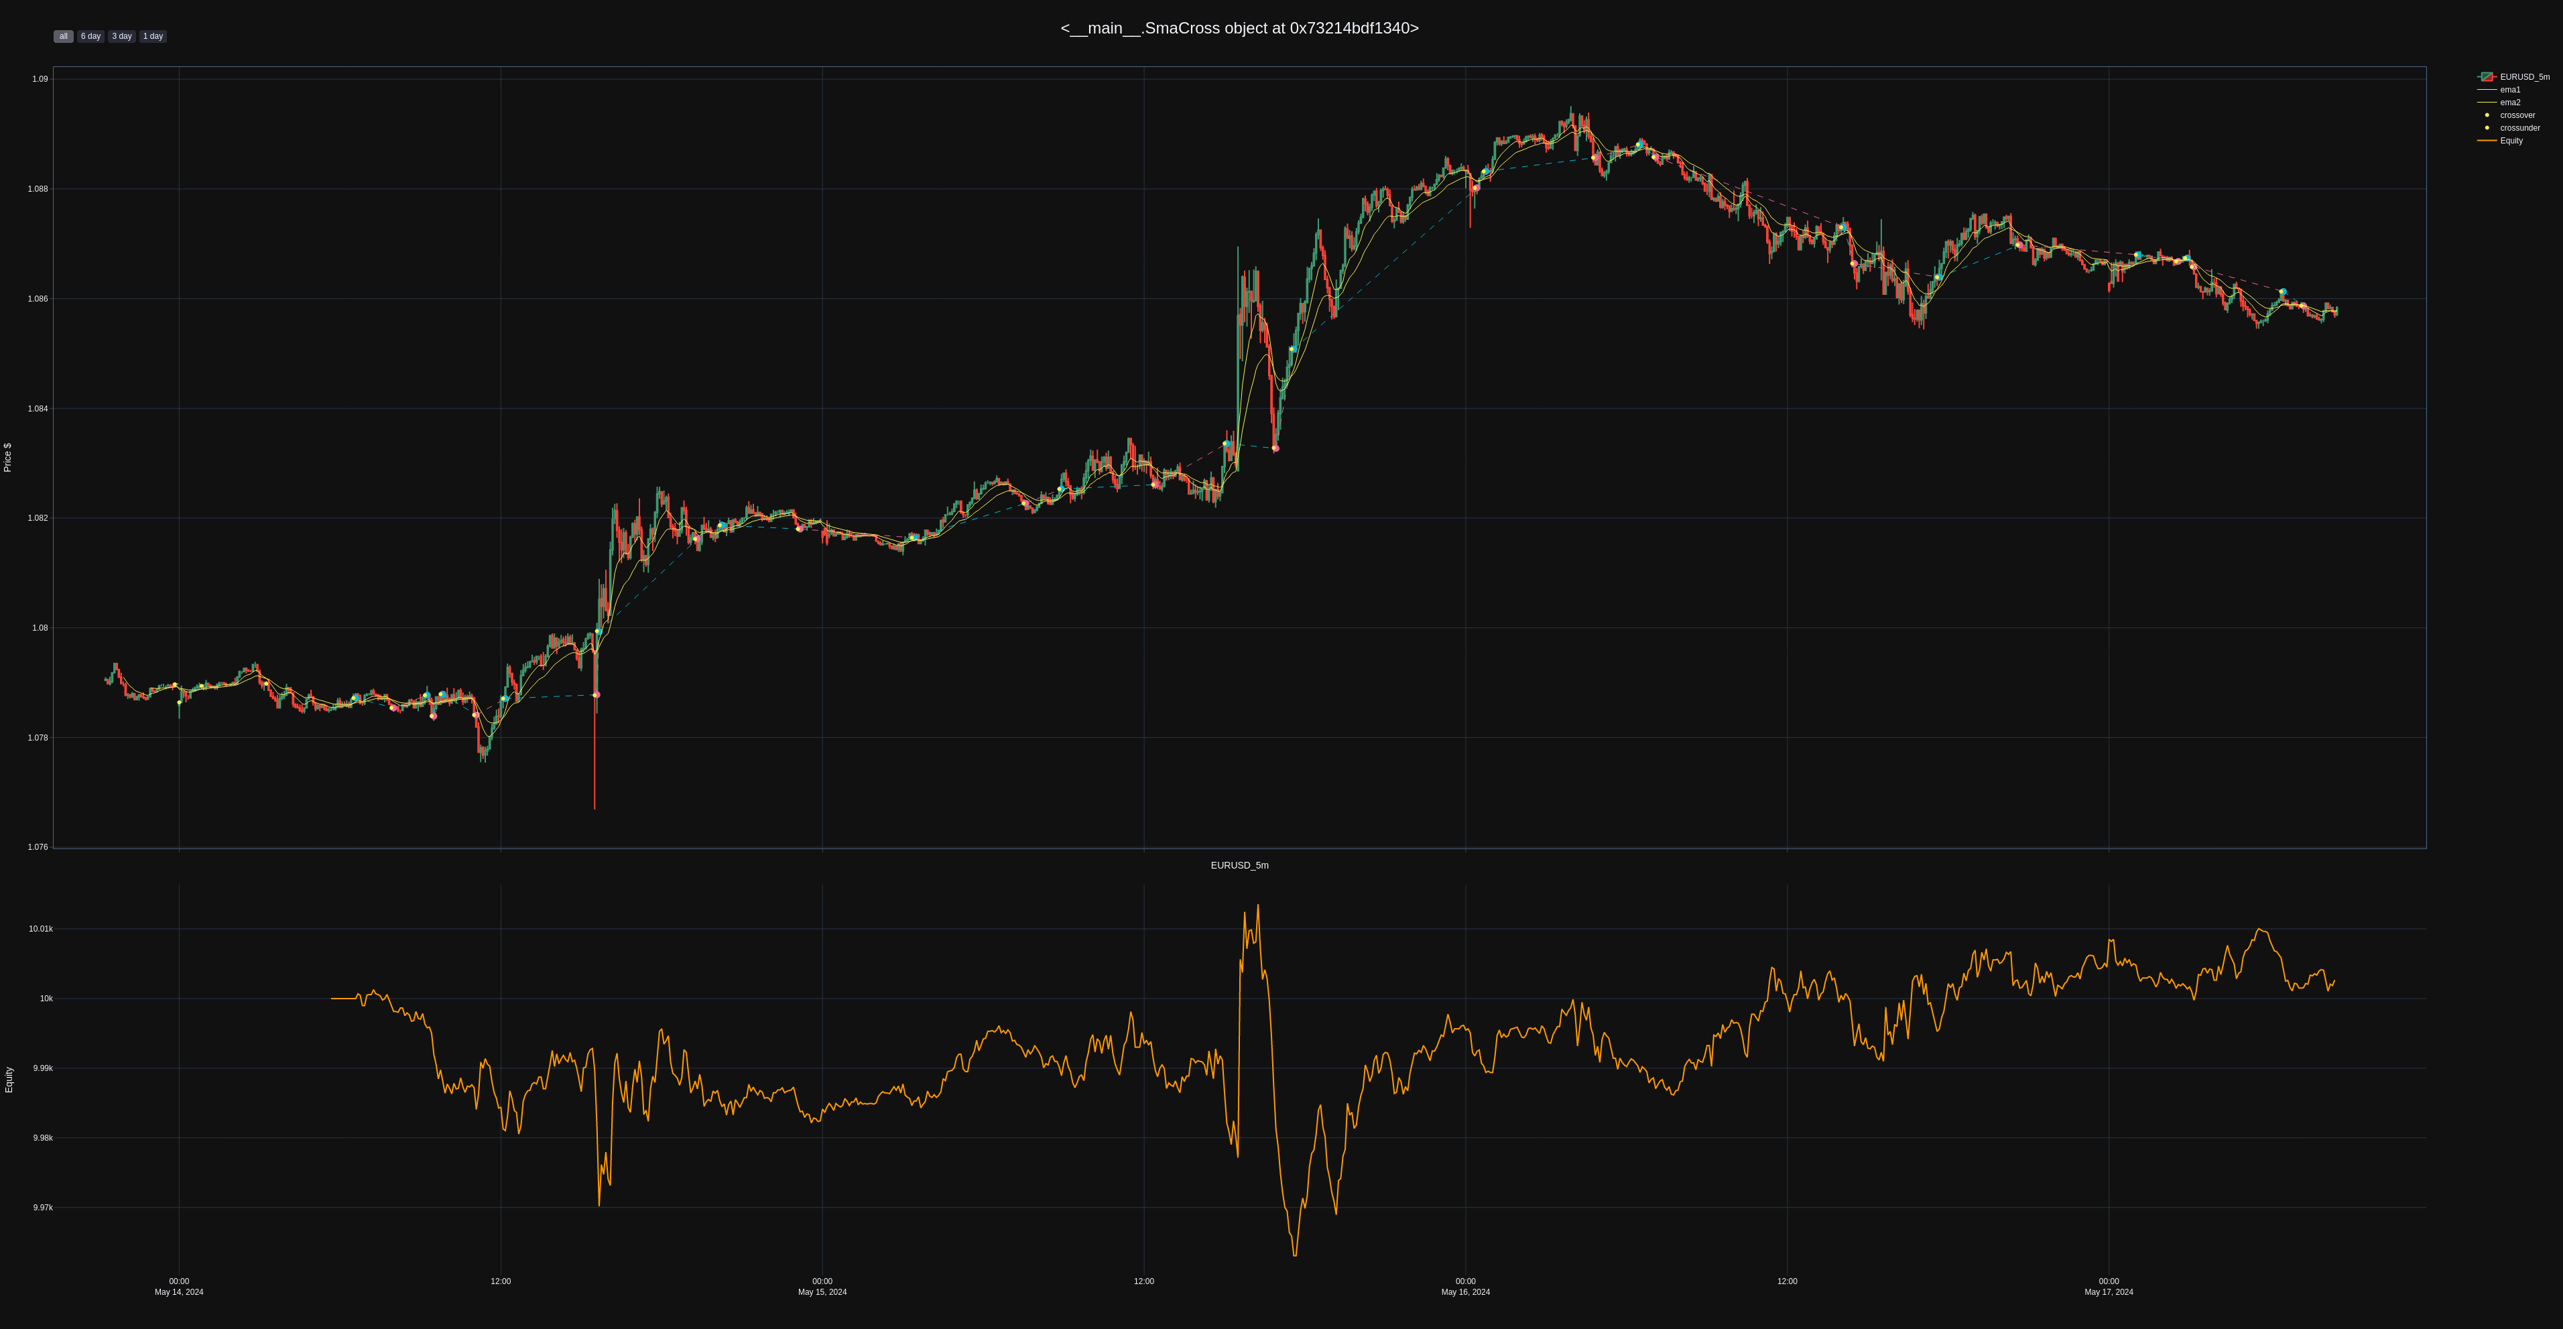Click the "Price $" y-axis title
Image resolution: width=2563 pixels, height=1329 pixels.
8,458
